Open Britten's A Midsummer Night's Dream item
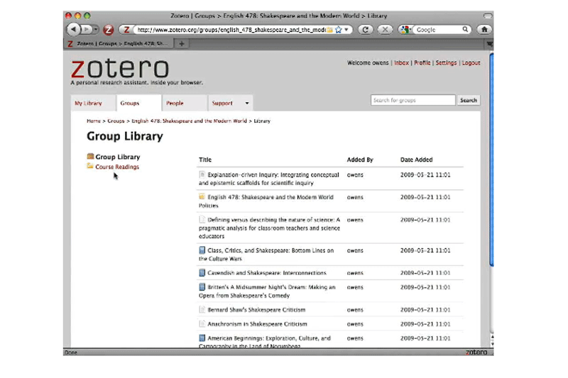The height and width of the screenshot is (378, 568). tap(267, 291)
